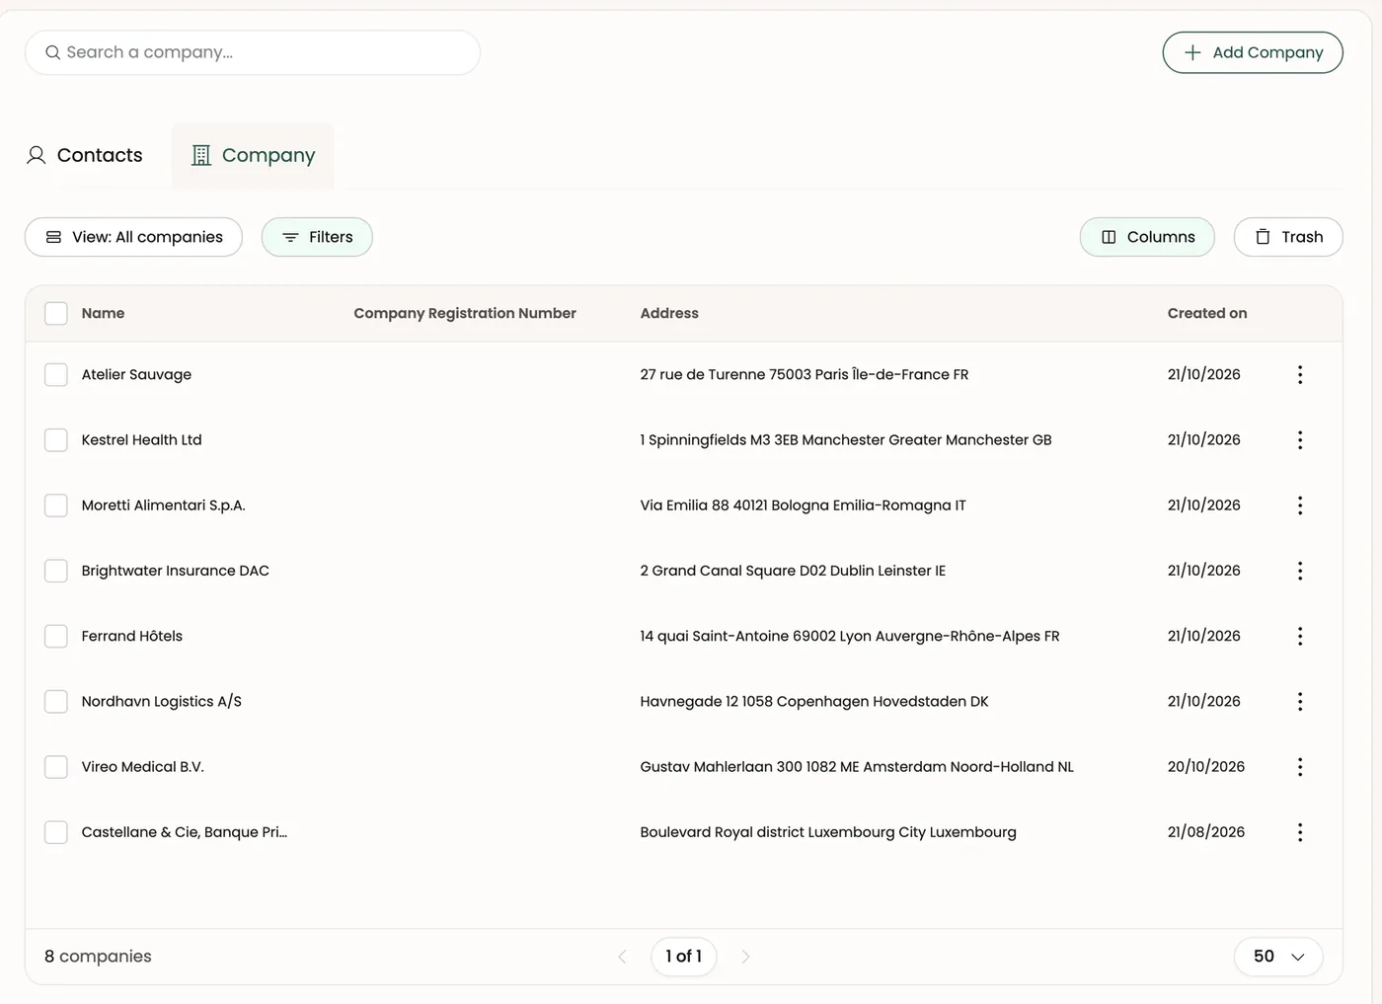Open the Columns chooser
This screenshot has width=1382, height=1004.
1147,237
